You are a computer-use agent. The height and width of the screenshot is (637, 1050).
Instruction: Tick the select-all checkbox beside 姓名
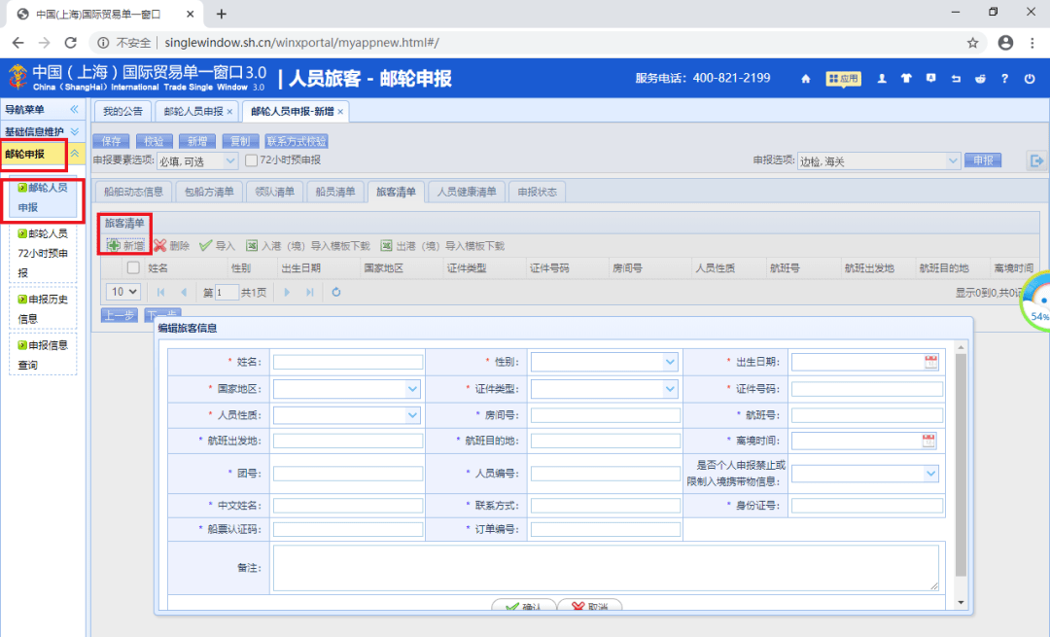pos(133,267)
